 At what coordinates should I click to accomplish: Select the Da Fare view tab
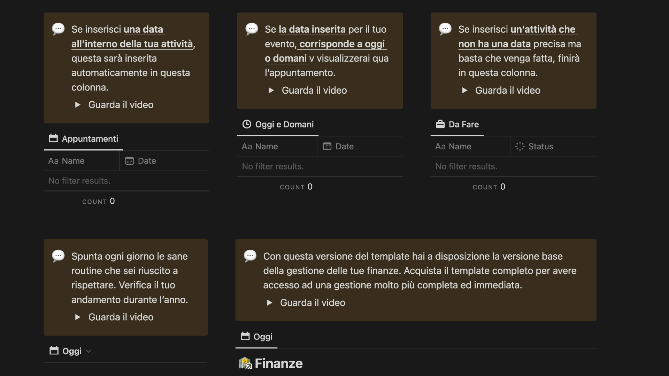tap(464, 124)
